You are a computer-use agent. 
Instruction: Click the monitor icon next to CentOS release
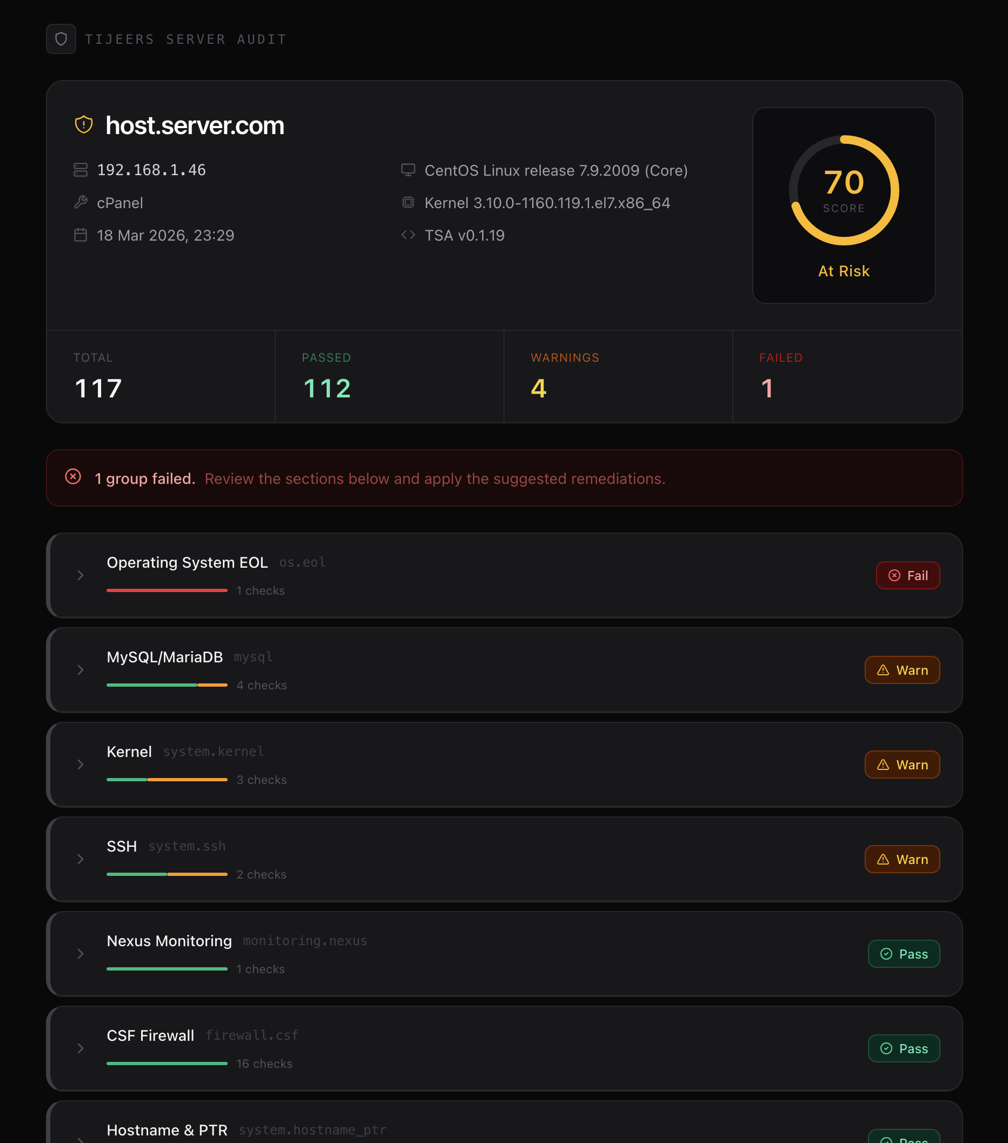[x=408, y=169]
